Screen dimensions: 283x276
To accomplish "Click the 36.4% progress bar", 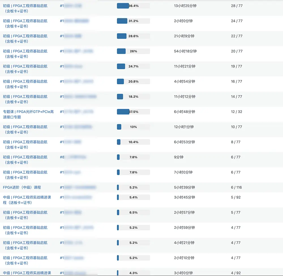I will click(x=133, y=6).
